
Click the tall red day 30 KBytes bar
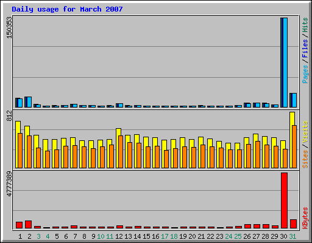[x=284, y=200]
